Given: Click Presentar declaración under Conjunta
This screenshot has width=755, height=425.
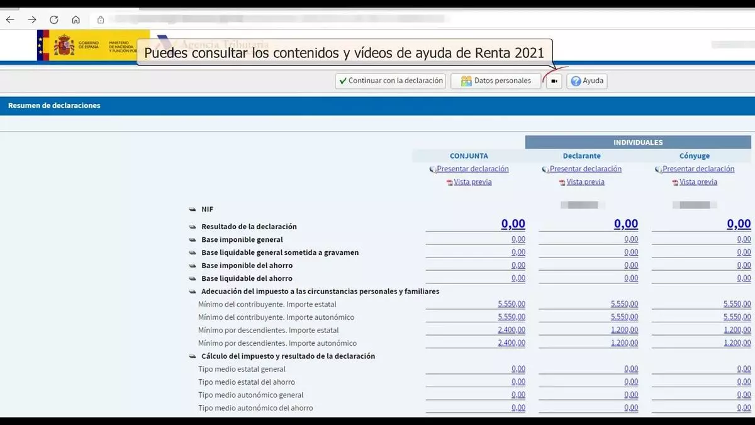Looking at the screenshot, I should click(x=473, y=169).
